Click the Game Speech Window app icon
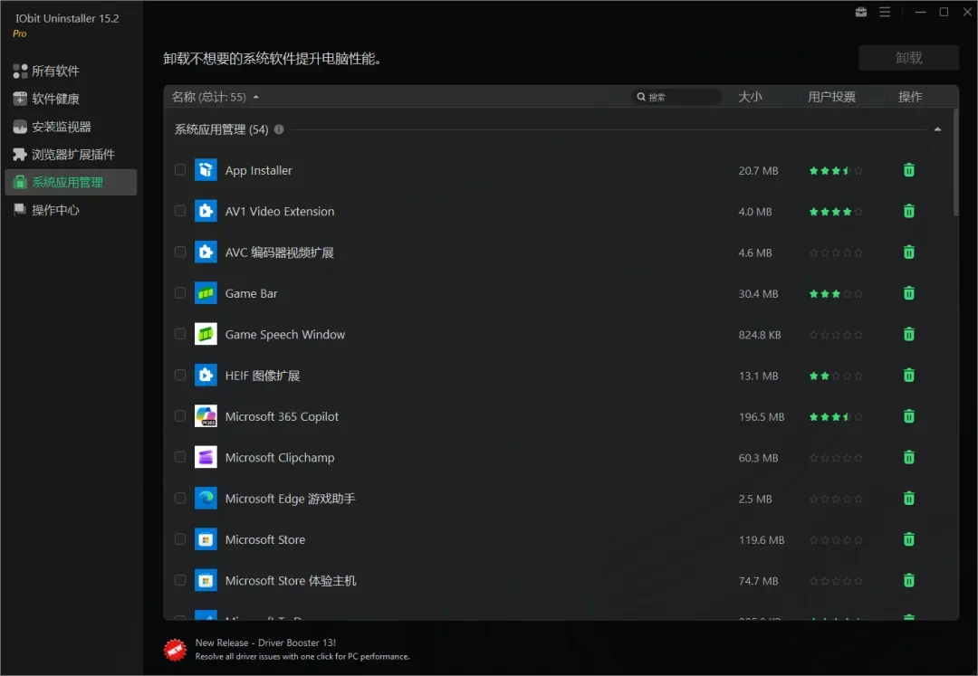The image size is (978, 676). tap(206, 335)
